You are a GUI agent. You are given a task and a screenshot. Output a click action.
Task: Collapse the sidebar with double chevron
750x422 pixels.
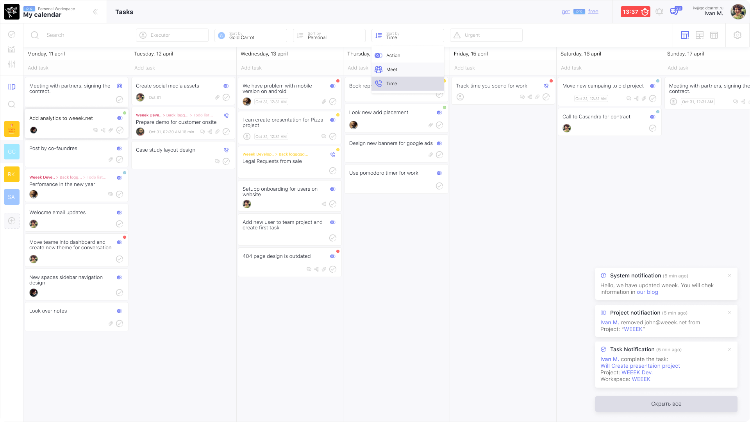[95, 12]
